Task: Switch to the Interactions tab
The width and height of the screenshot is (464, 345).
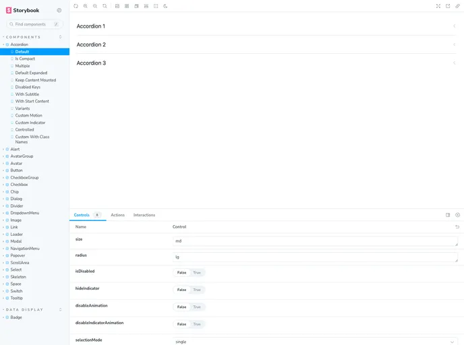Action: 144,215
